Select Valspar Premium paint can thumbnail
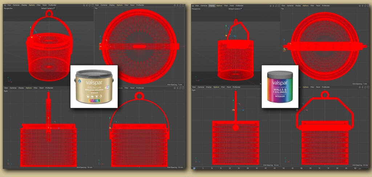Screen dimensions: 372x177 [94, 86]
